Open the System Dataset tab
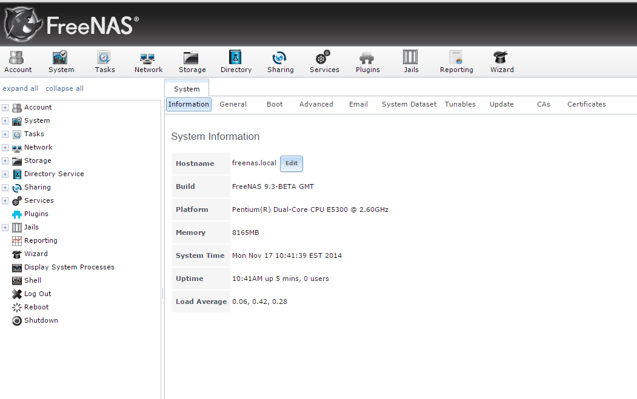Viewport: 637px width, 399px height. [409, 104]
